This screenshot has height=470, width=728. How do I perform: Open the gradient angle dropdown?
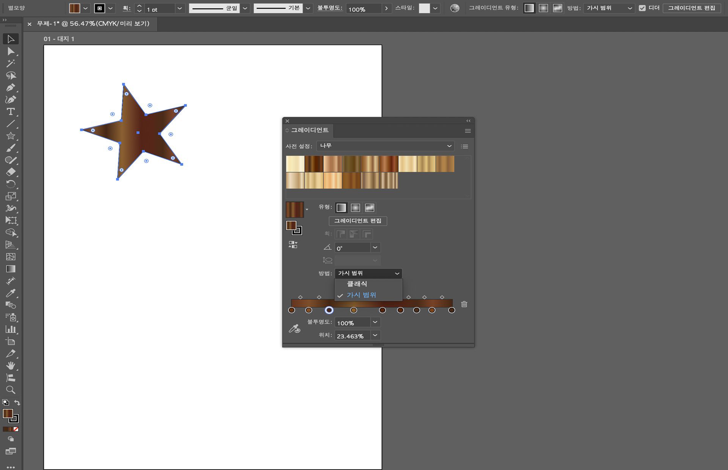(x=375, y=248)
